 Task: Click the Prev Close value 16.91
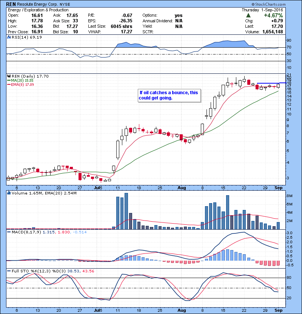point(37,32)
